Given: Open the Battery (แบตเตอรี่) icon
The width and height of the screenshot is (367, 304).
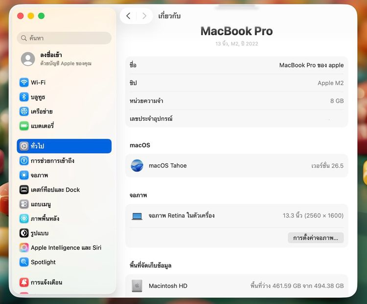Looking at the screenshot, I should pos(24,126).
